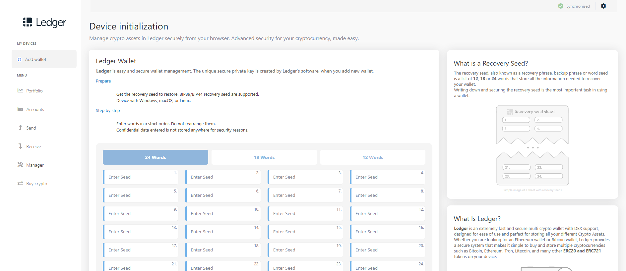Click the Ledger Wallet heading
Image resolution: width=626 pixels, height=271 pixels.
pos(116,61)
